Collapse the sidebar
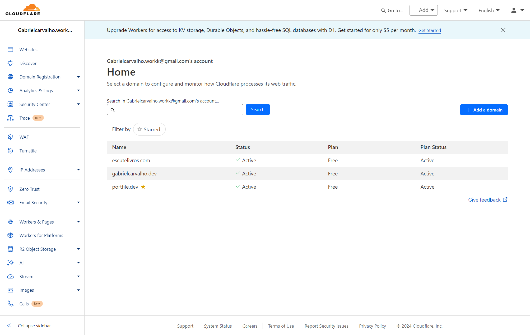Viewport: 530px width, 335px height. click(x=29, y=326)
